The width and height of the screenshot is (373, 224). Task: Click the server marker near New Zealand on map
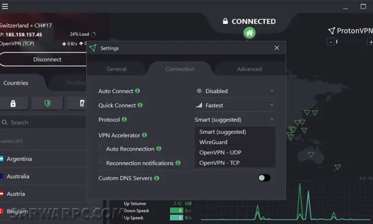pyautogui.click(x=337, y=167)
